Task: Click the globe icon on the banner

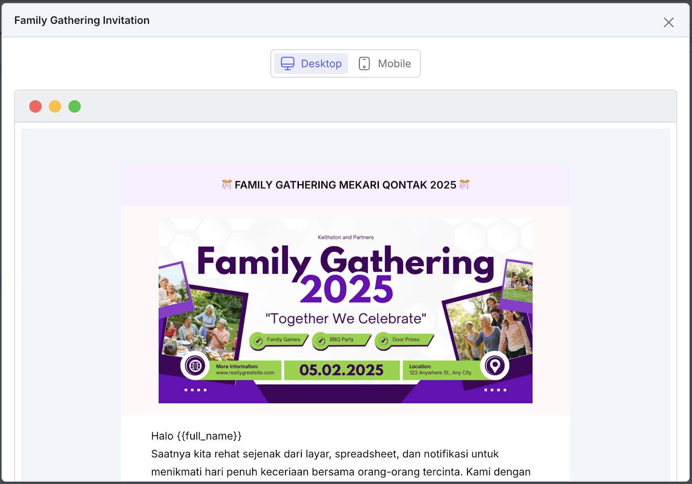Action: tap(195, 366)
